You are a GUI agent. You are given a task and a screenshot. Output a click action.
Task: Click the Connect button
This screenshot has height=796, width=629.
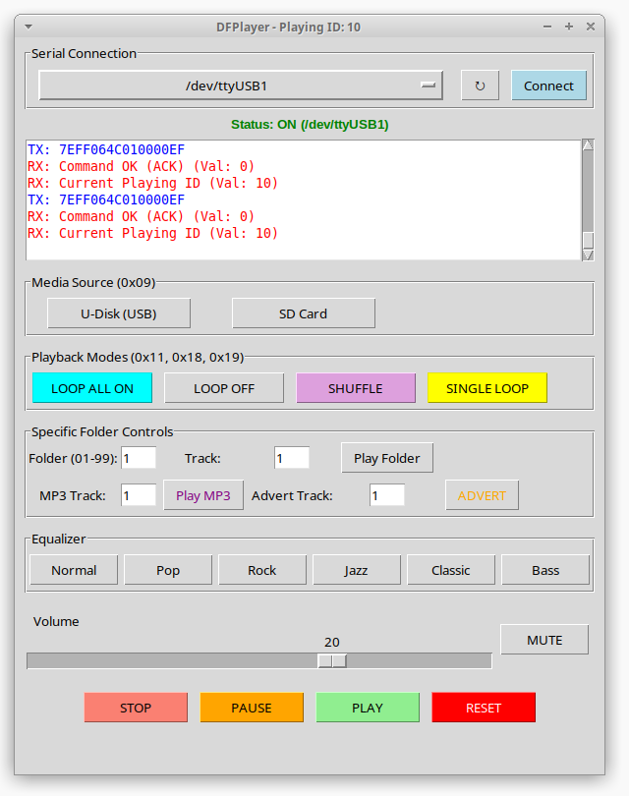pyautogui.click(x=548, y=85)
